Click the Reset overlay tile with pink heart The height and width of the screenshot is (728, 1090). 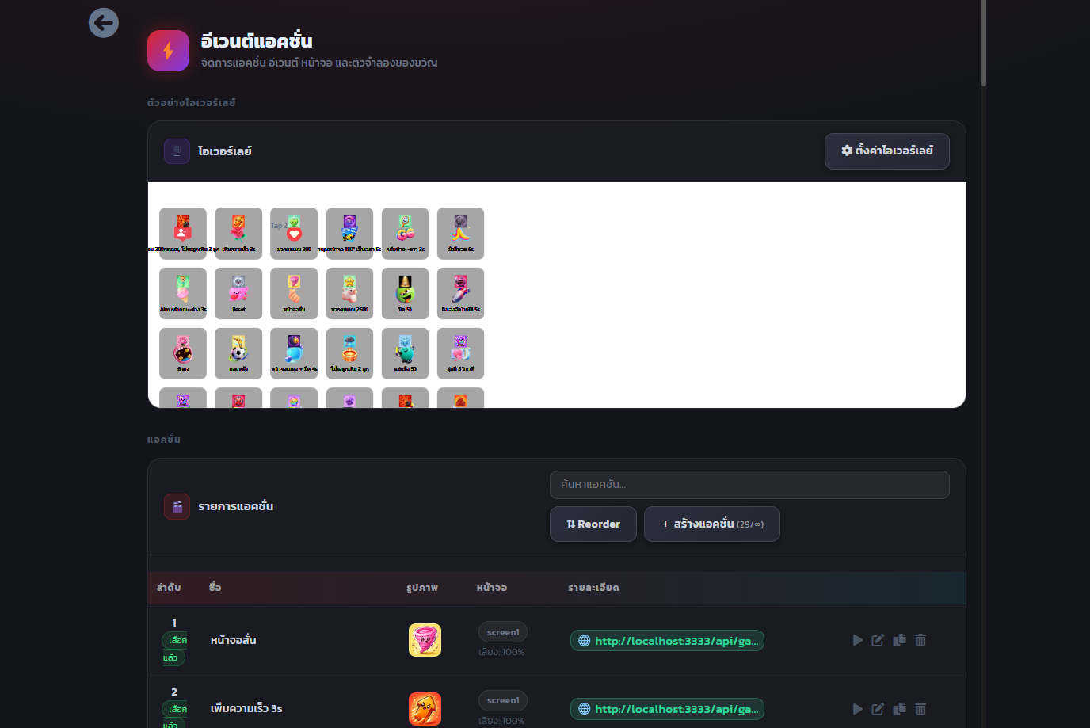[238, 293]
